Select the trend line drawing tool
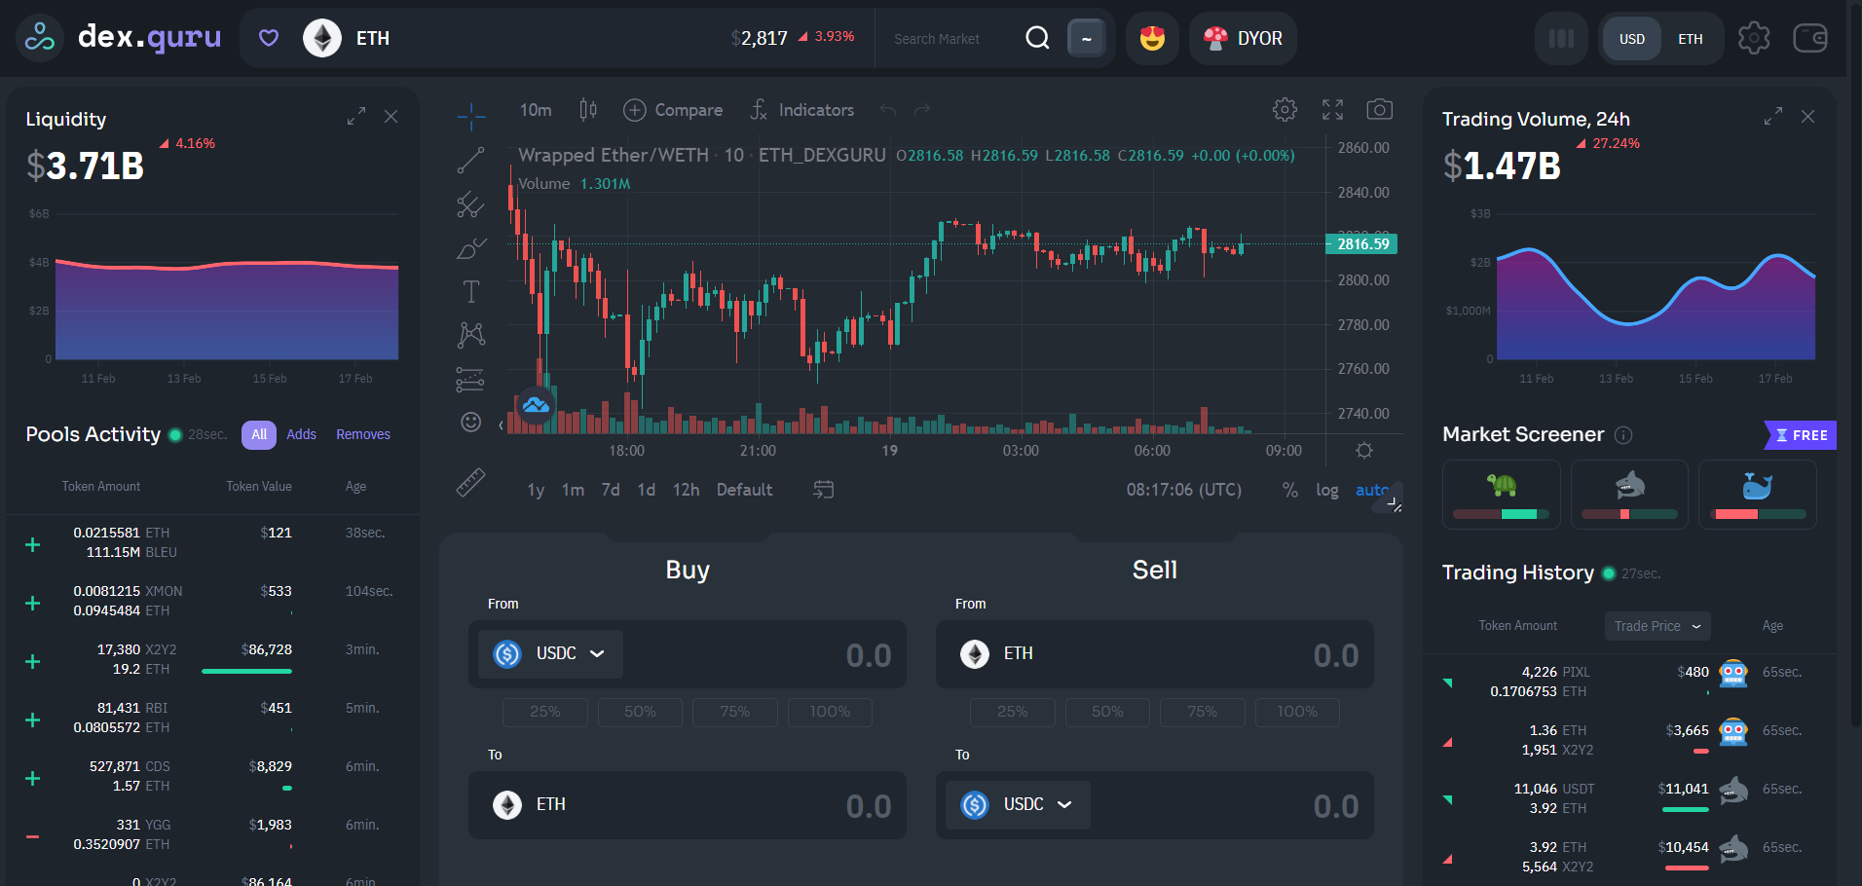Screen dimensions: 1862x886 click(x=471, y=161)
